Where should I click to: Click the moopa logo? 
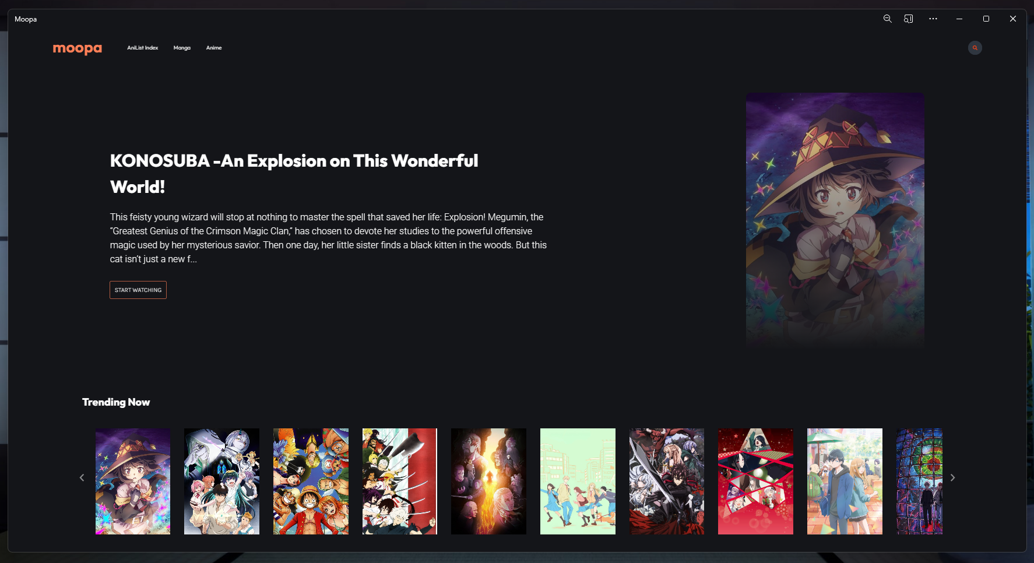click(78, 49)
